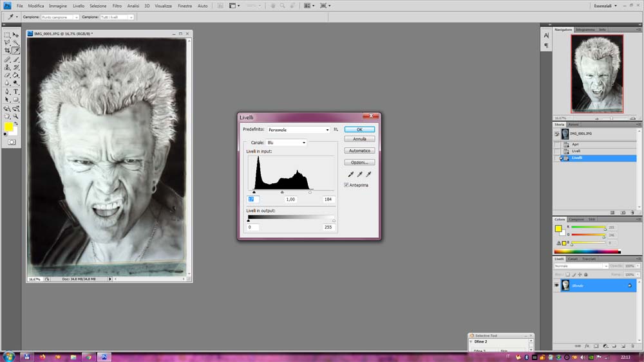The width and height of the screenshot is (644, 362).
Task: Open the Normale blend mode dropdown
Action: [581, 266]
